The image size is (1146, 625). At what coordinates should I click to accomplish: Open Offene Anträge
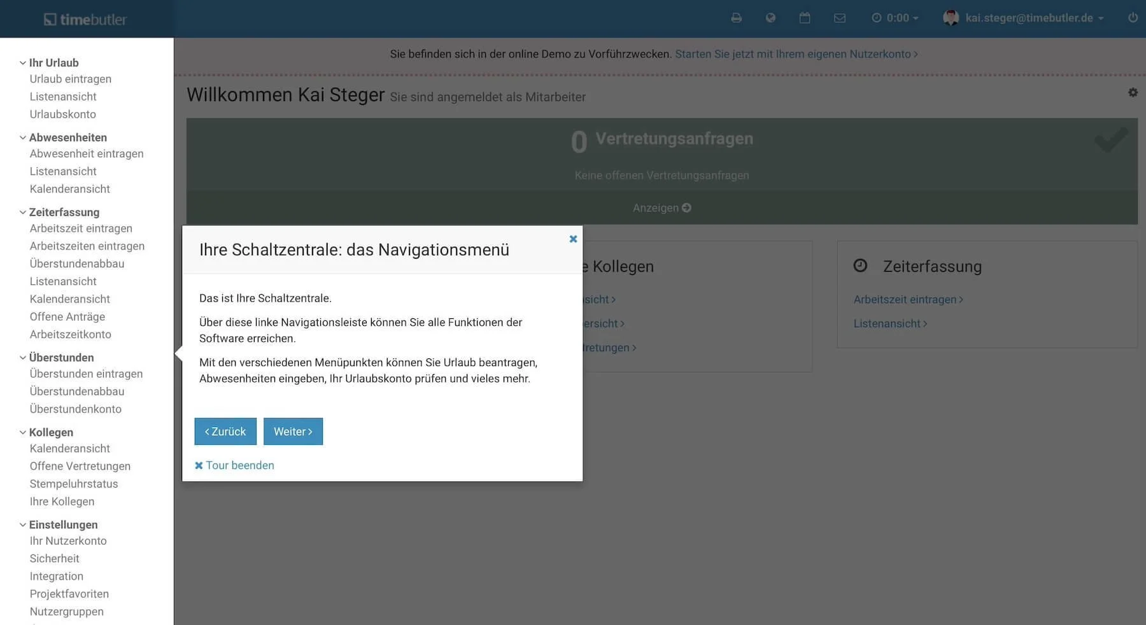coord(67,316)
